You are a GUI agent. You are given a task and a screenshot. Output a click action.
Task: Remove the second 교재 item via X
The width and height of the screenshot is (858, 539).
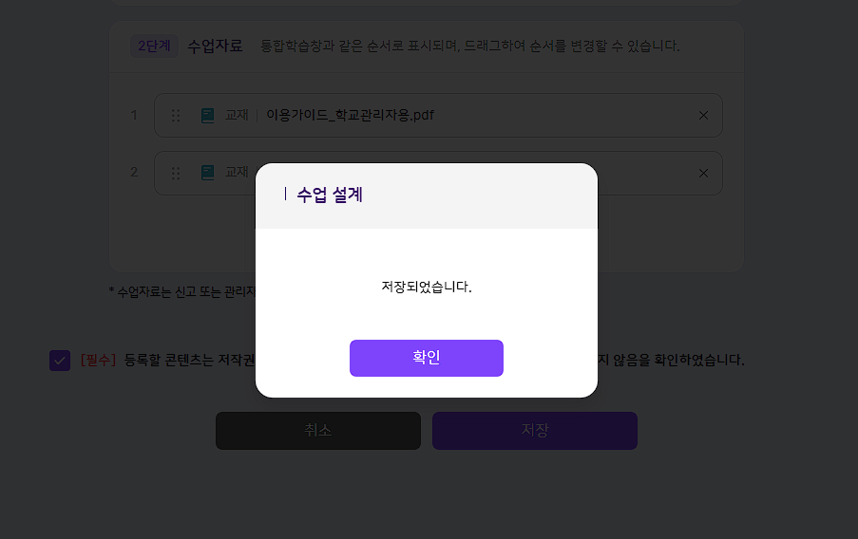click(704, 174)
